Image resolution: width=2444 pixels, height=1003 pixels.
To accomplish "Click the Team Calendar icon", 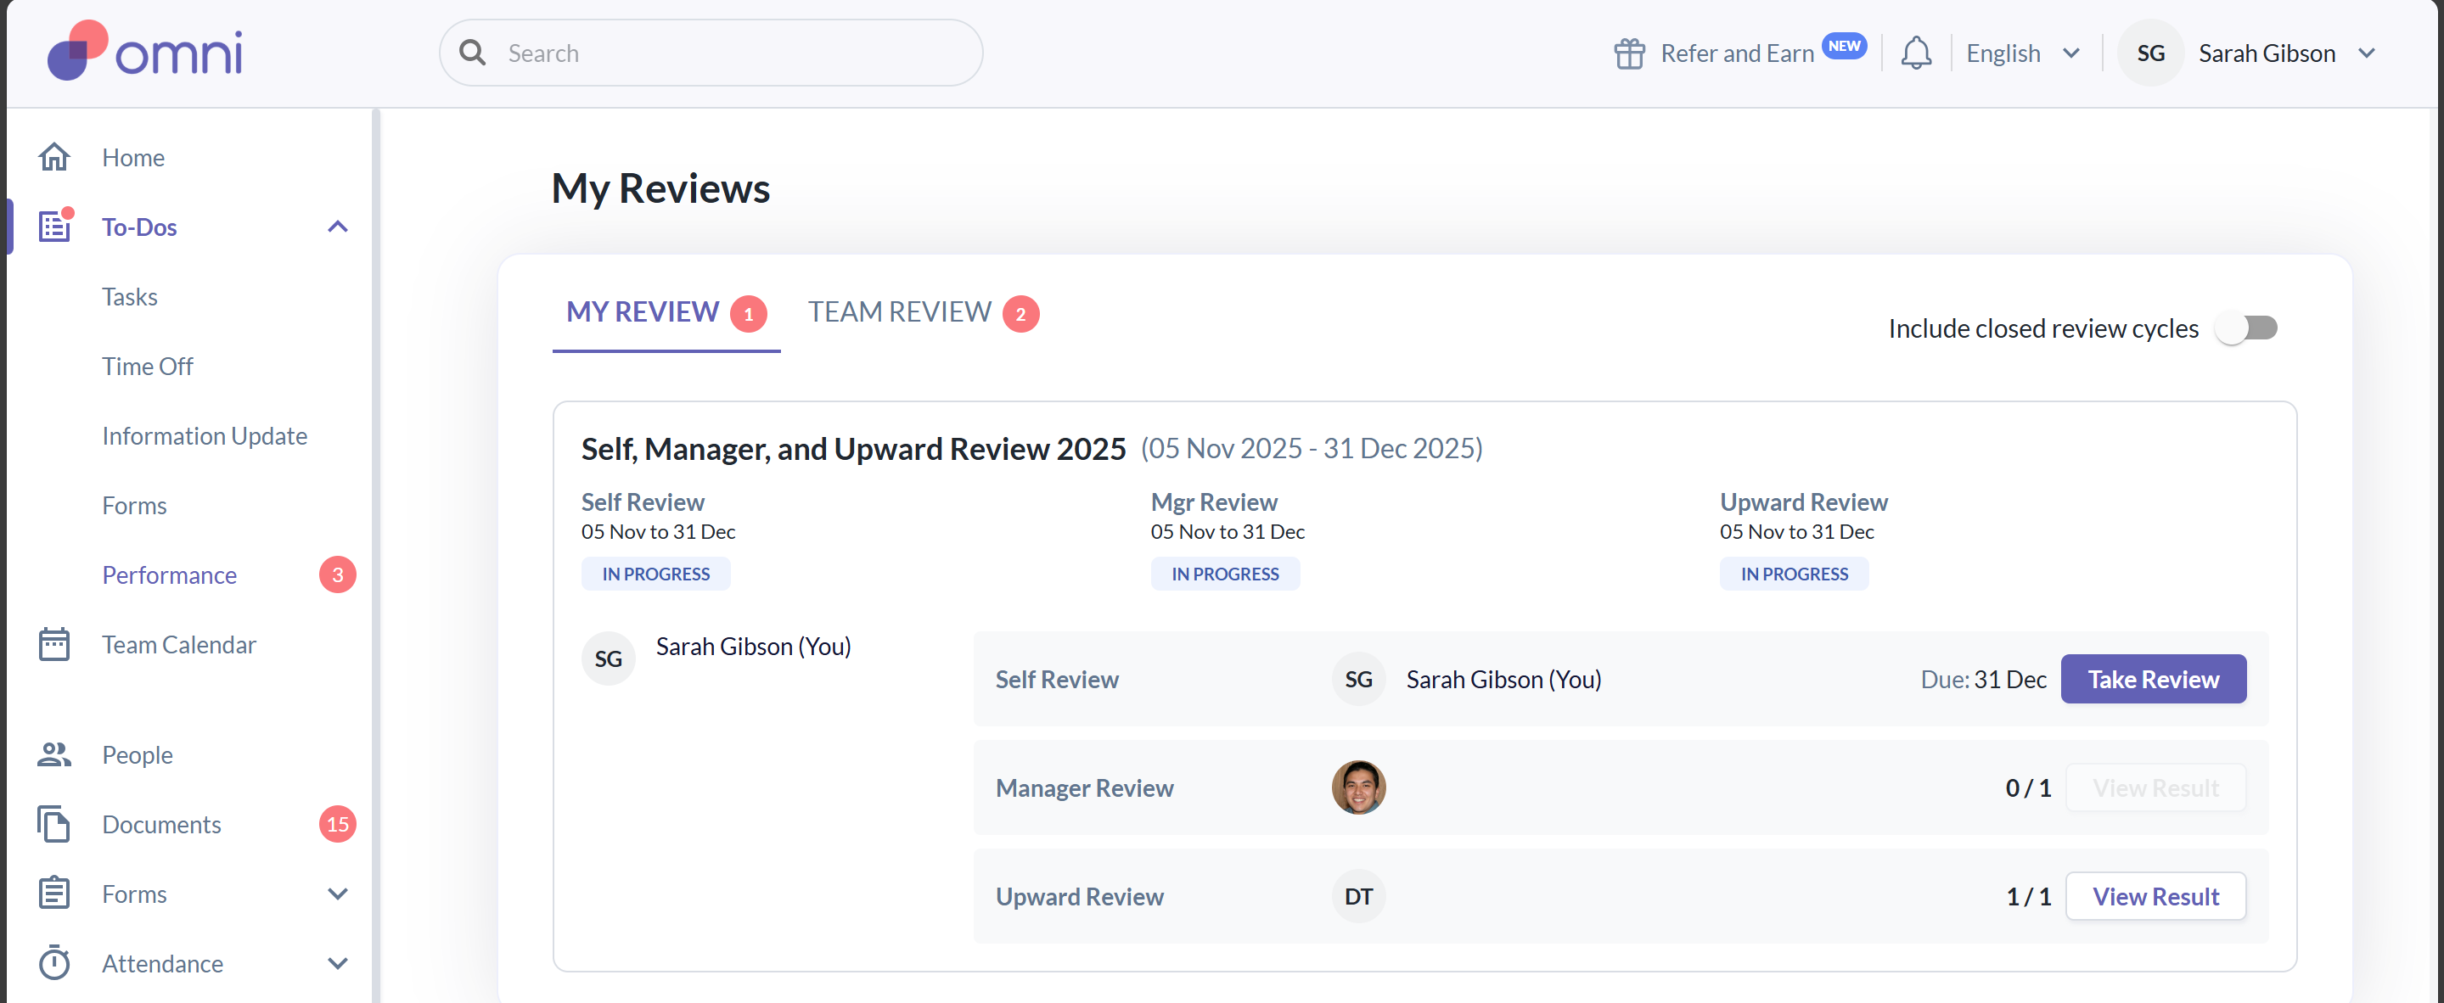I will (x=54, y=645).
